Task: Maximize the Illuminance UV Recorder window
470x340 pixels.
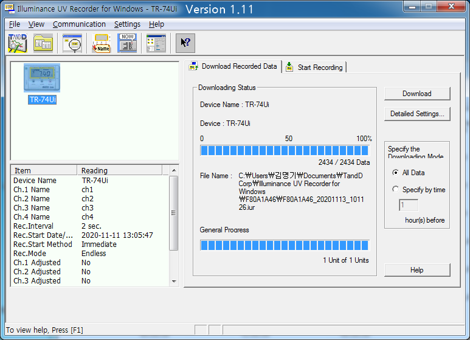Action: tap(429, 7)
